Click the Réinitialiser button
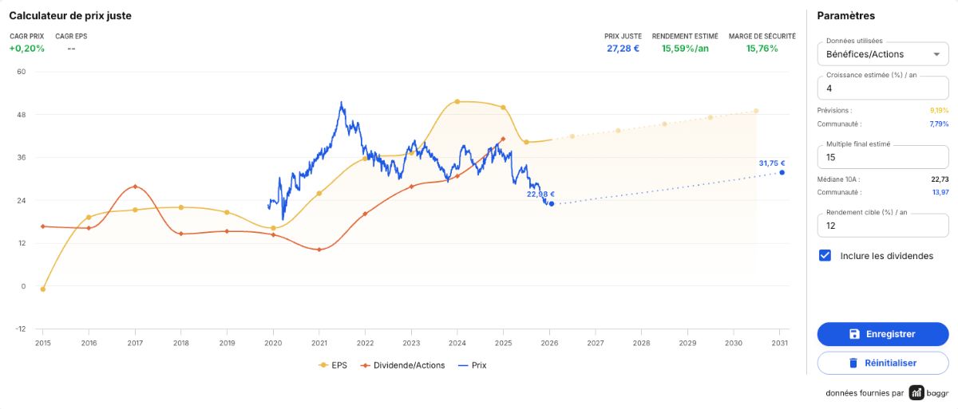 point(882,363)
